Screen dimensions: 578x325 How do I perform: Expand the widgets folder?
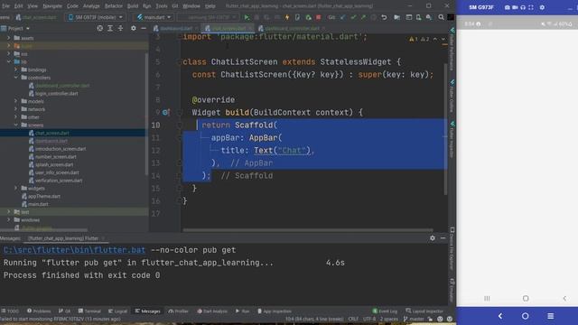(x=16, y=189)
